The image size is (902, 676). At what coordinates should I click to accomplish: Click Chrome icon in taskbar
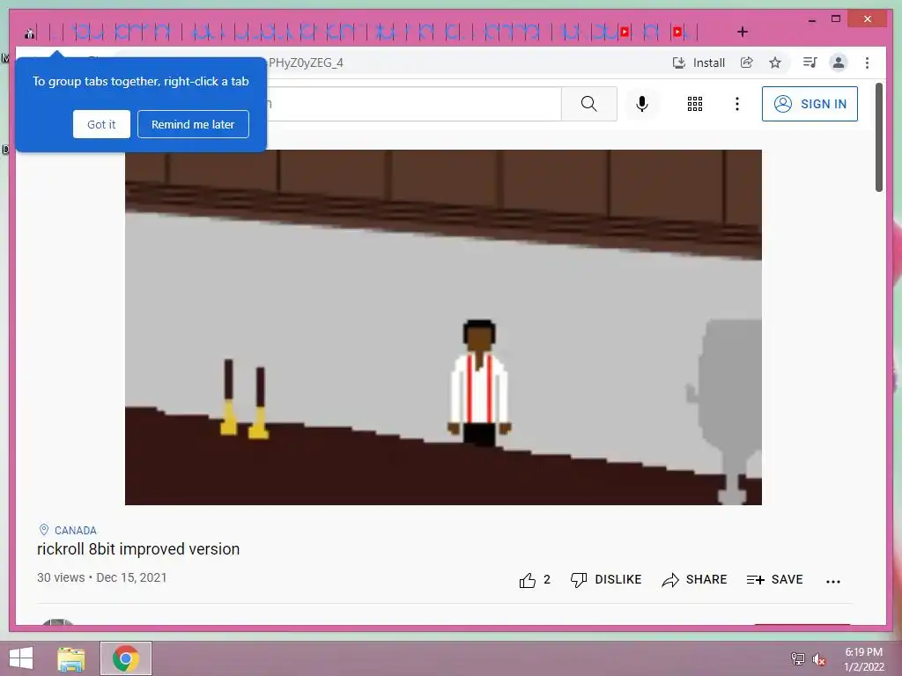(x=125, y=658)
